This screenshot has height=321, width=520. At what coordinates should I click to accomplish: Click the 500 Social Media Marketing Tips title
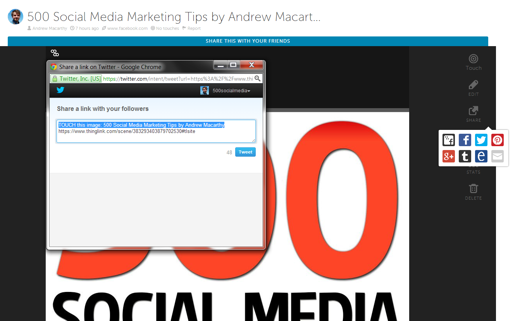(174, 17)
